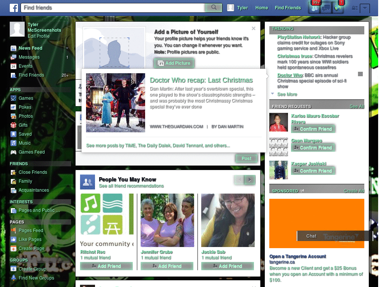
Task: Open Tangerine account ad link
Action: (x=297, y=256)
